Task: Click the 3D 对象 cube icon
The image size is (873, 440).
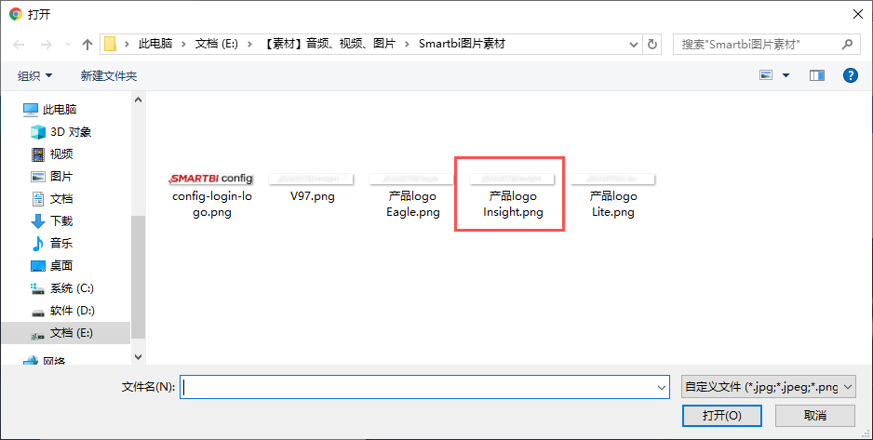Action: tap(38, 132)
